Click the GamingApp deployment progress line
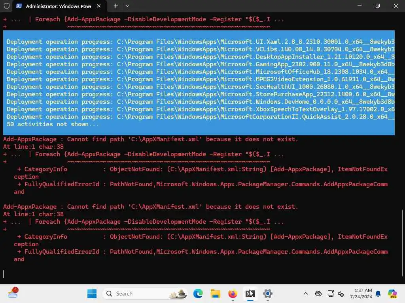 [x=201, y=64]
